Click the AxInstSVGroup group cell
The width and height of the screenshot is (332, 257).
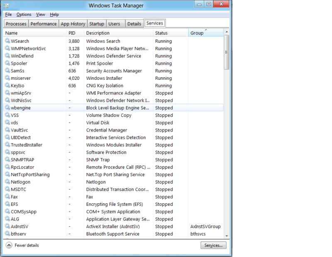point(205,227)
